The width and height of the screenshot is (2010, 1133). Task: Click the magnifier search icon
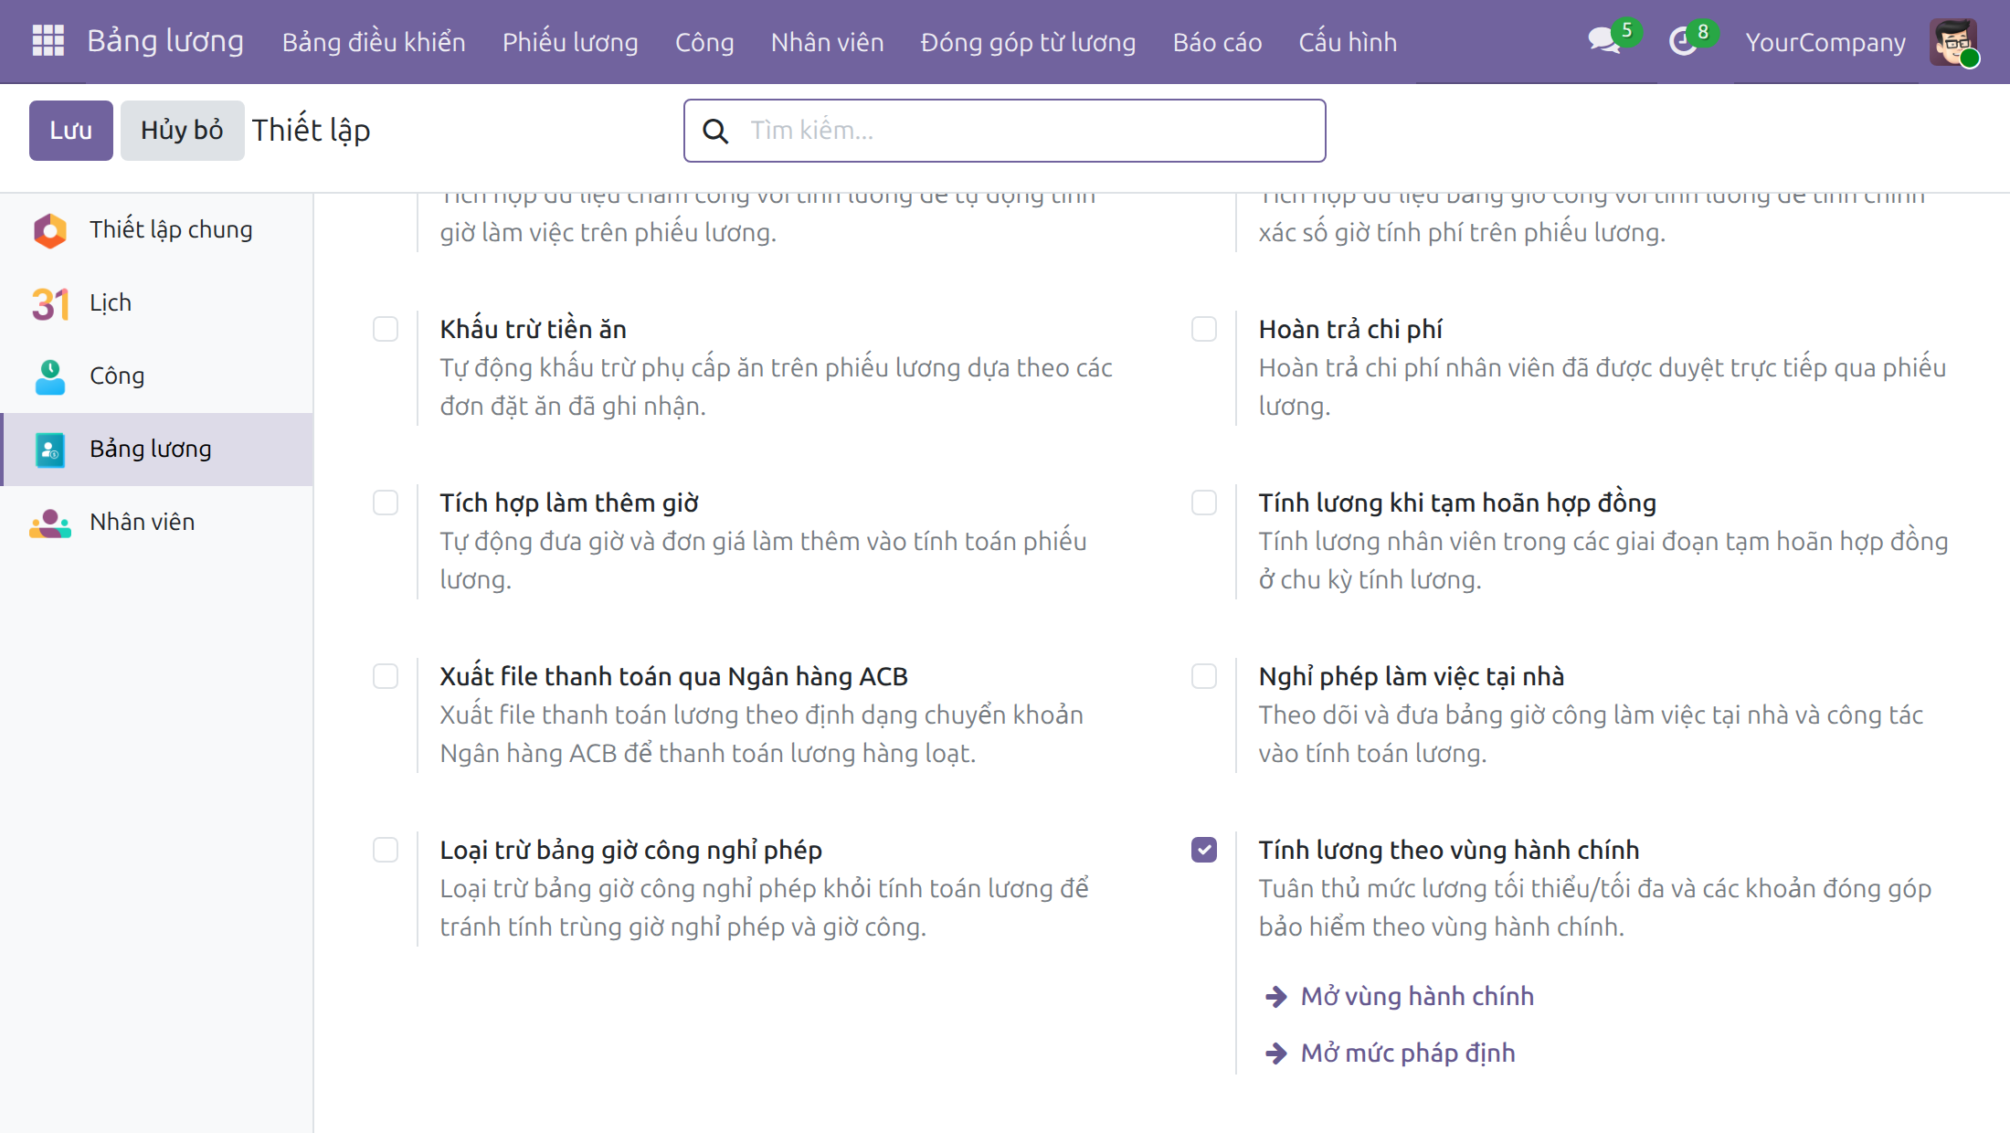point(715,131)
